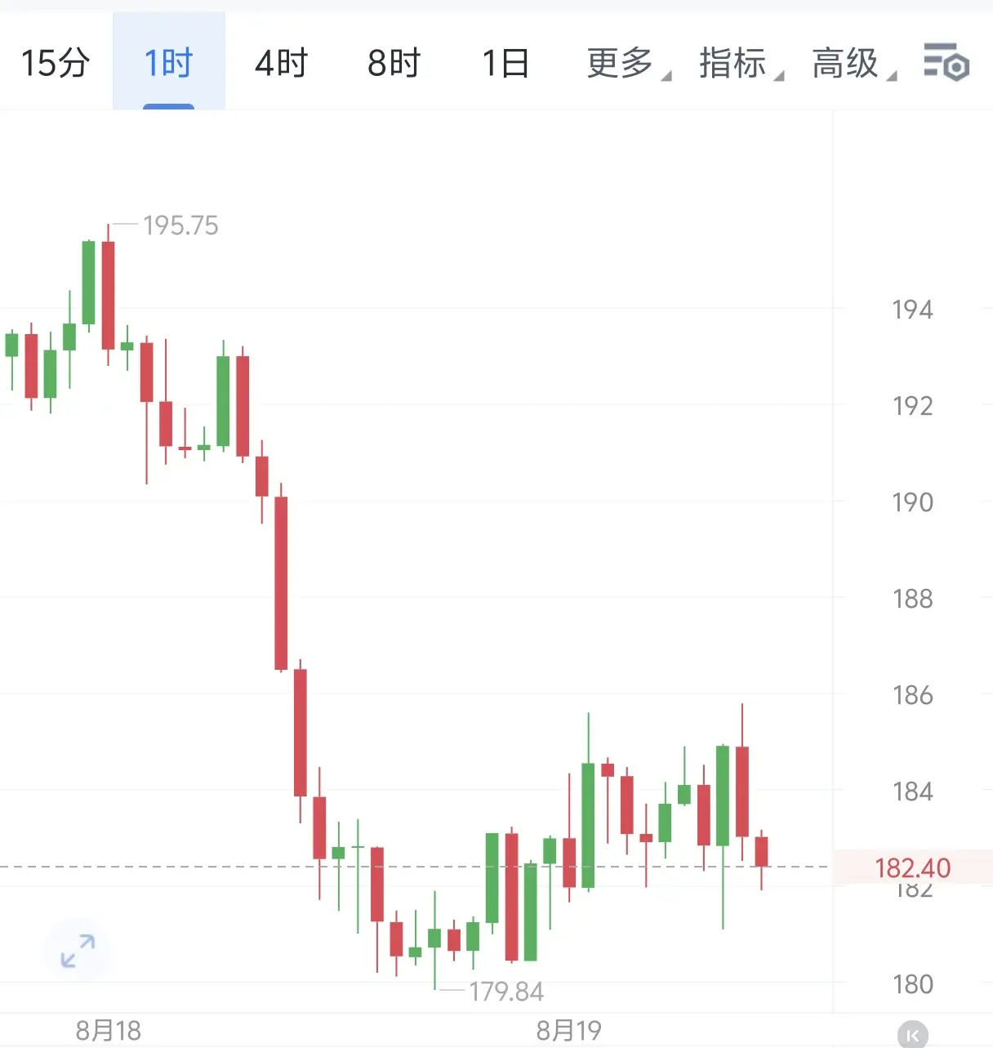Image resolution: width=993 pixels, height=1048 pixels.
Task: Tap the 8月19 date label
Action: pyautogui.click(x=569, y=1031)
